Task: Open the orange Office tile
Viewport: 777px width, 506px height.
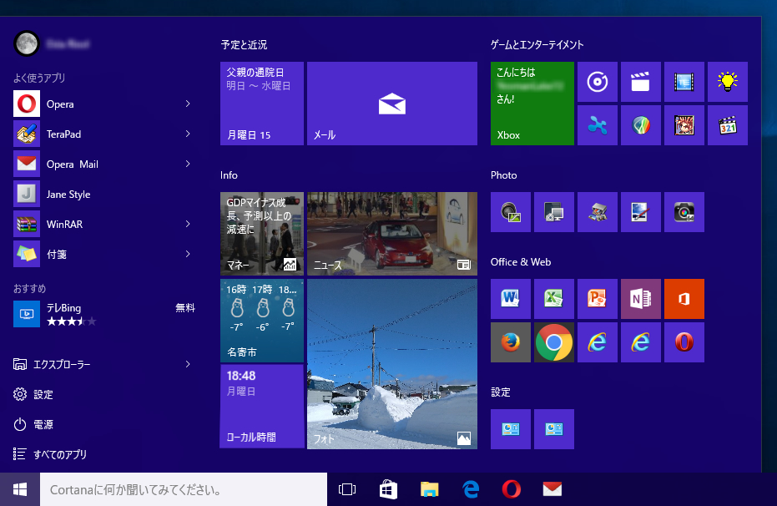Action: (x=684, y=299)
